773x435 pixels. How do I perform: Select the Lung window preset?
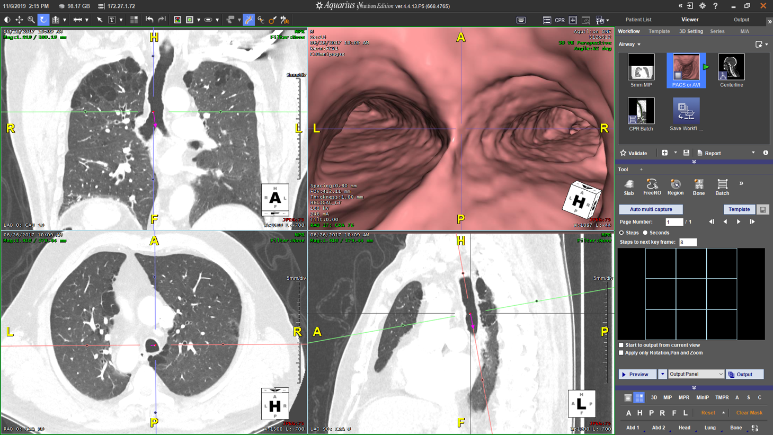[710, 428]
